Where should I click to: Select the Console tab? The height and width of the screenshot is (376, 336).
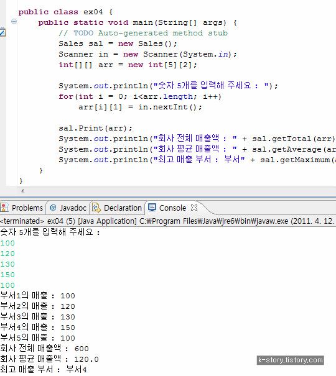point(172,208)
